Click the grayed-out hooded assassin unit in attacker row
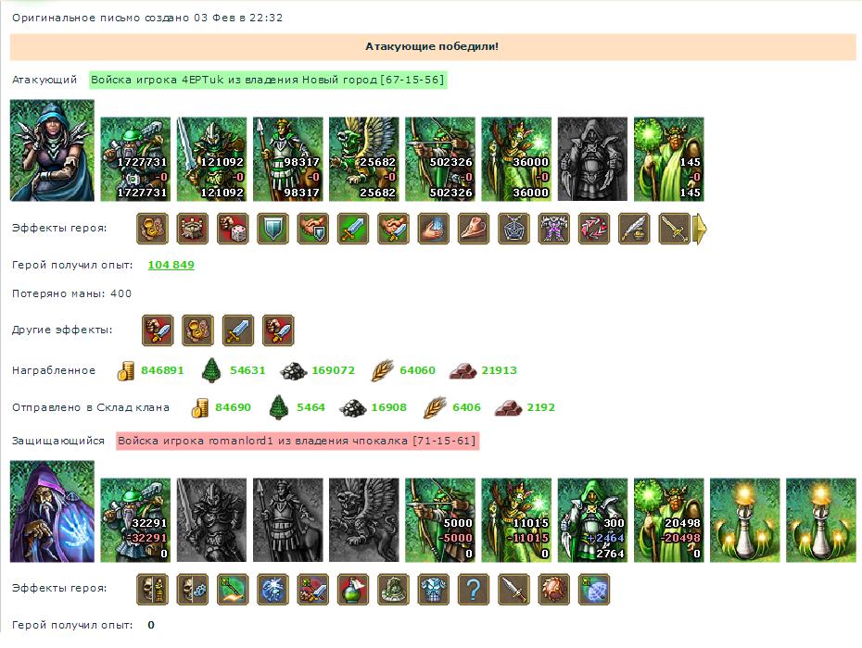This screenshot has width=862, height=648. click(592, 159)
